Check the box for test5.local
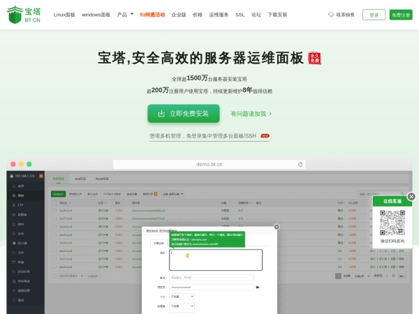 pos(54,234)
